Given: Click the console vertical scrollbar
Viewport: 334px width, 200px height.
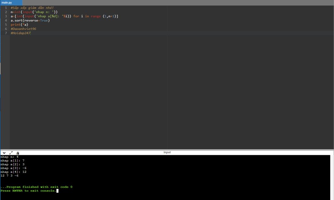Looking at the screenshot, I should (332, 177).
